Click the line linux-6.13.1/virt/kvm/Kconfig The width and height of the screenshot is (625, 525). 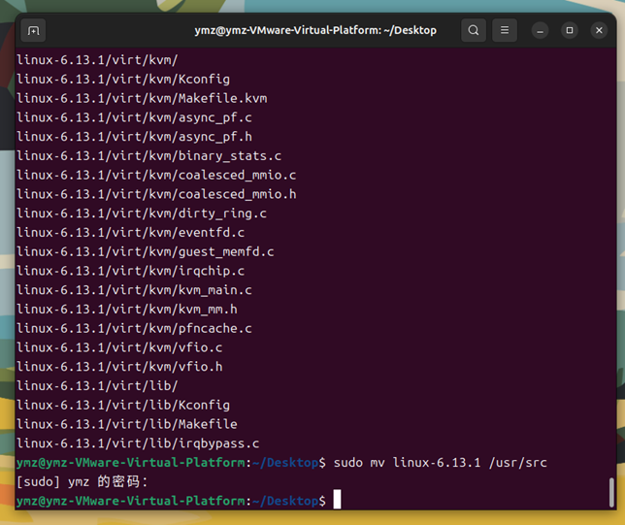[x=123, y=79]
